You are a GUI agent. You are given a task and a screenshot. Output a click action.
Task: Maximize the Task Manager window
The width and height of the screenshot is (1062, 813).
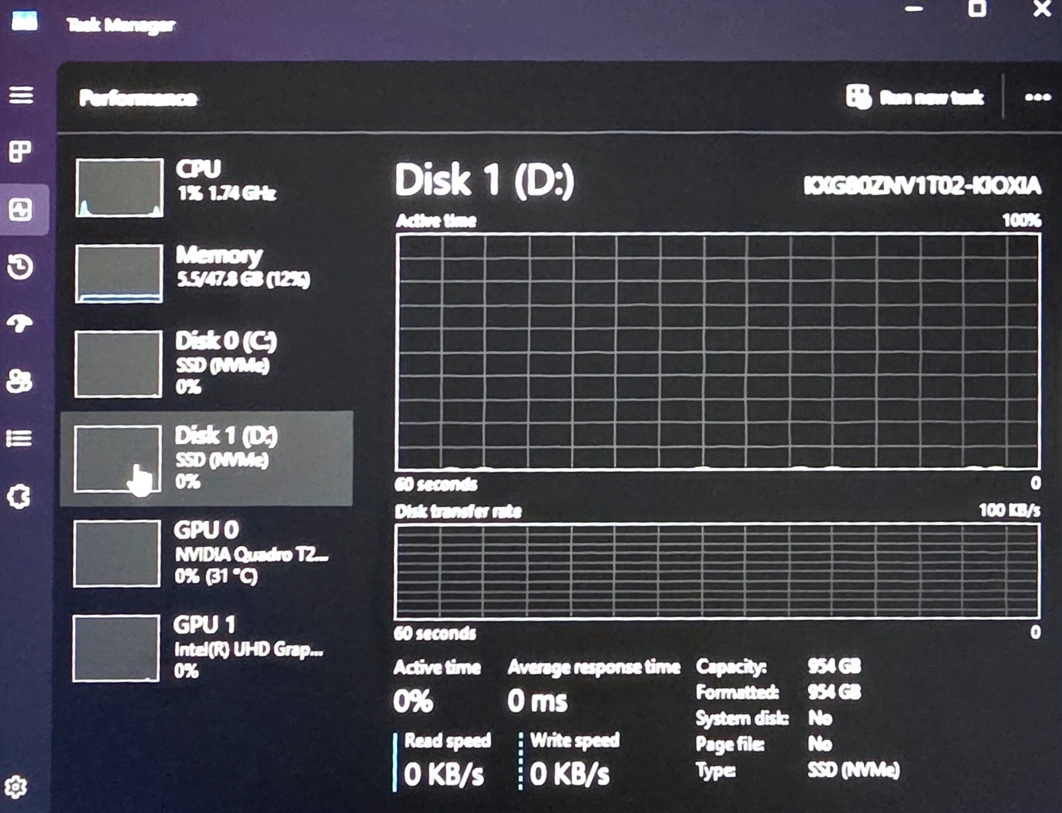click(x=977, y=8)
